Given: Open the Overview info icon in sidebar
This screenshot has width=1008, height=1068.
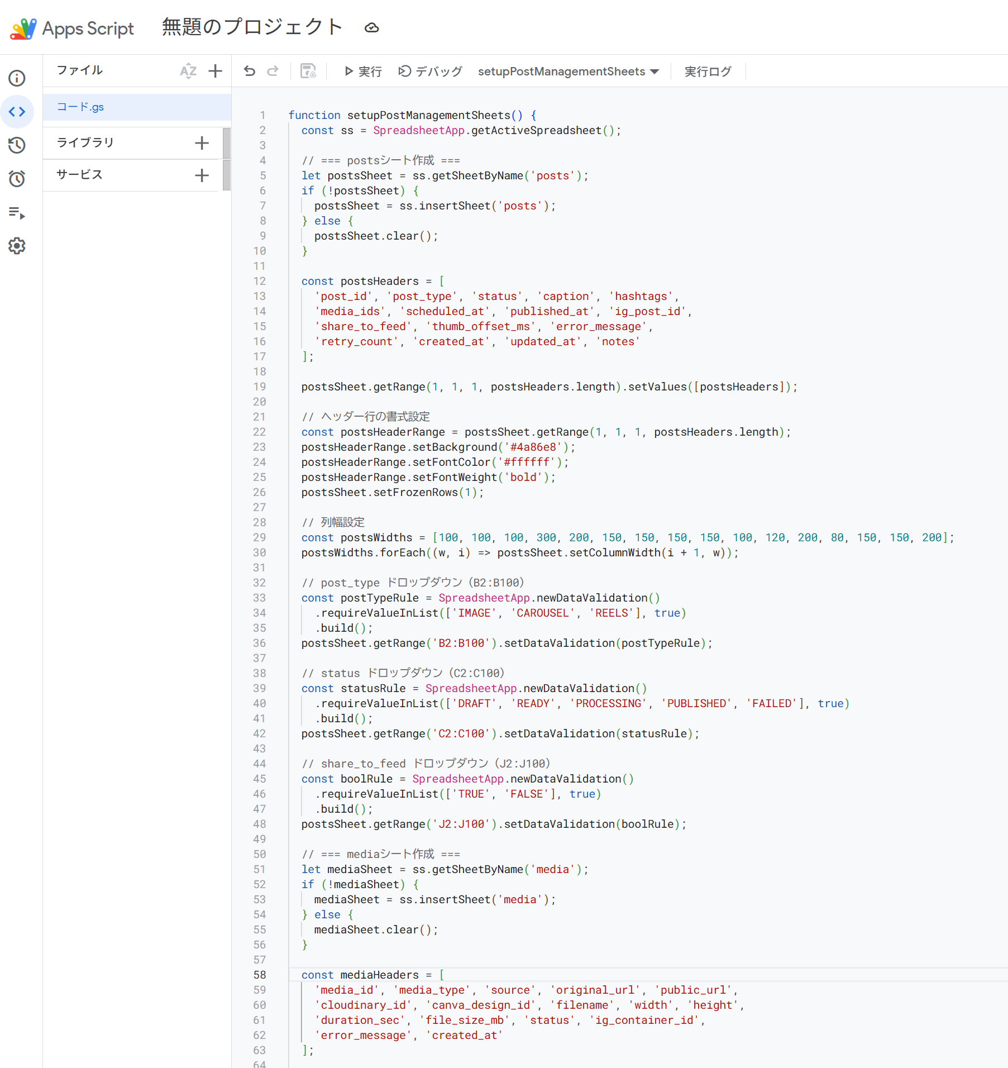Looking at the screenshot, I should (17, 78).
